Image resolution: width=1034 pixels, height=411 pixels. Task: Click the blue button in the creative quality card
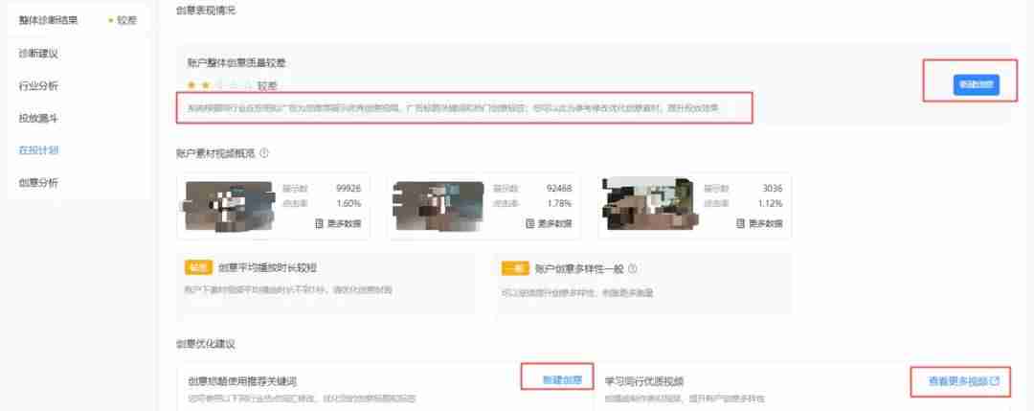976,84
